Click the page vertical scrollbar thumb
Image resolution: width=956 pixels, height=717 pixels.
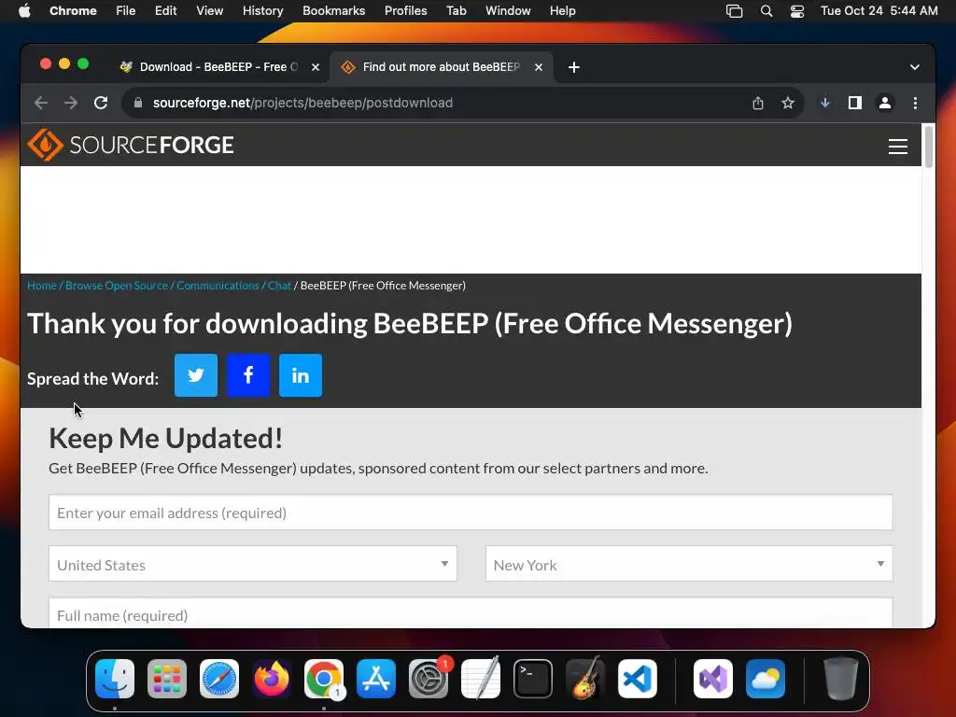point(928,147)
